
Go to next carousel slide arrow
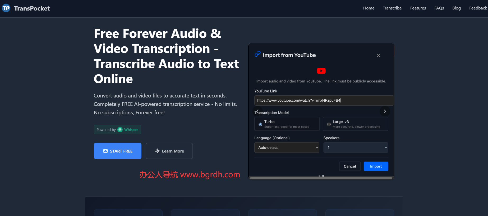[385, 111]
